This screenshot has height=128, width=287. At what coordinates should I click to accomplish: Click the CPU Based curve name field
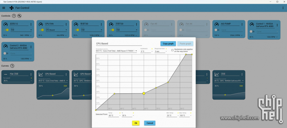(x=119, y=44)
